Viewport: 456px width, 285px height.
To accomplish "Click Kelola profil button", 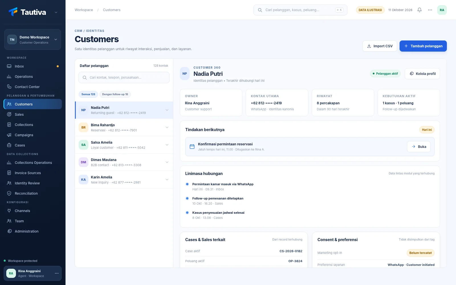I will coord(422,74).
